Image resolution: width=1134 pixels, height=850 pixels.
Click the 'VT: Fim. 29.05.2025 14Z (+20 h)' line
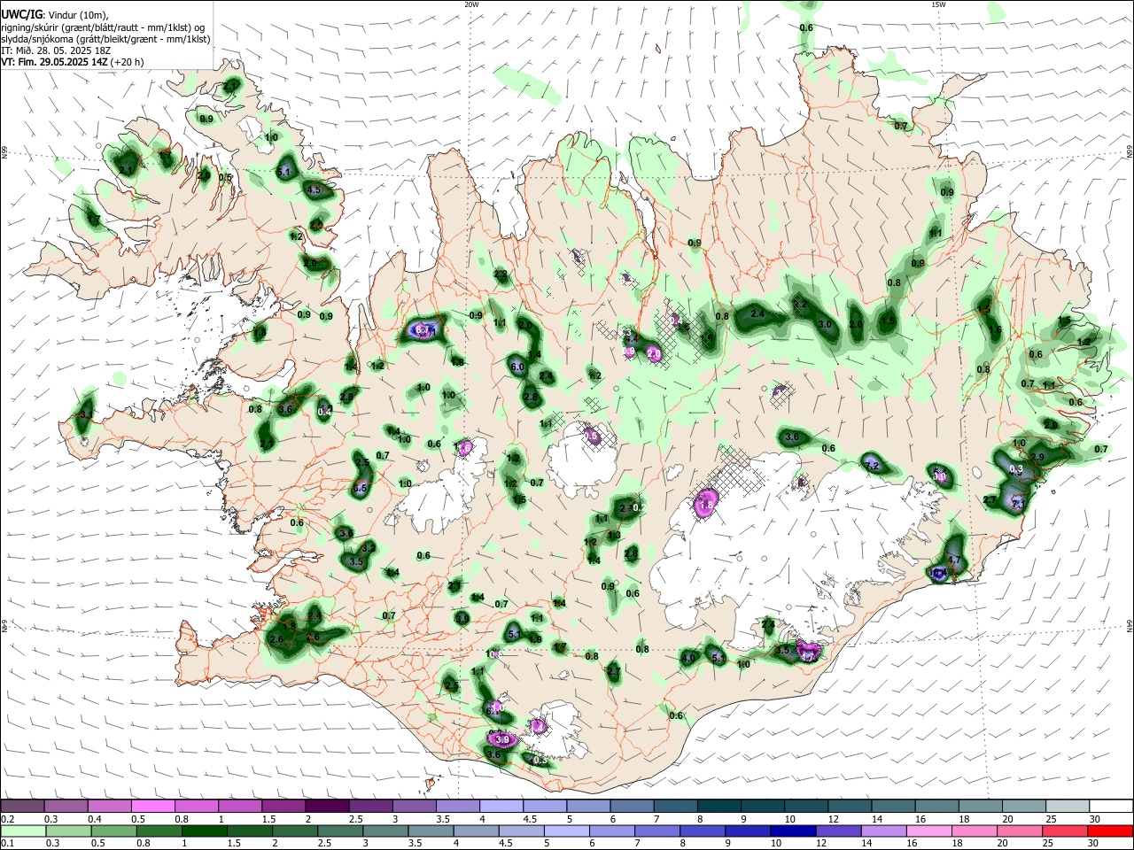tap(72, 62)
